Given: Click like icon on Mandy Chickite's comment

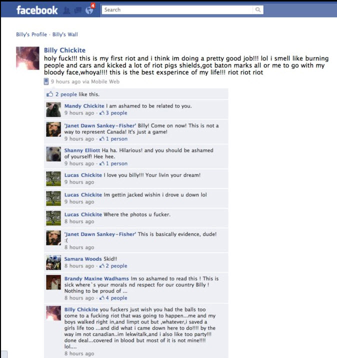Looking at the screenshot, I should click(x=102, y=113).
